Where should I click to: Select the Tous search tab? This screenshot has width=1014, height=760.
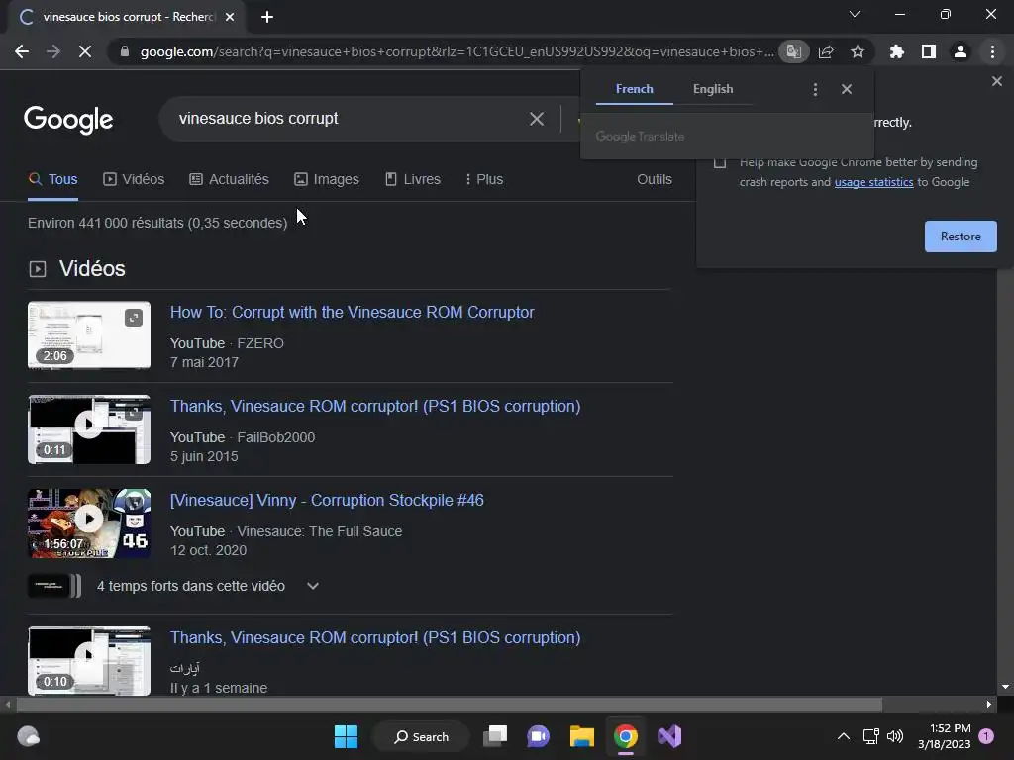(x=53, y=180)
